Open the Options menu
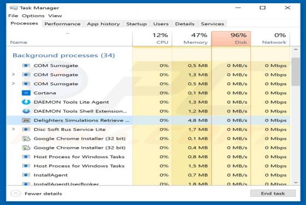Screen dimensions: 306x205 [33, 16]
